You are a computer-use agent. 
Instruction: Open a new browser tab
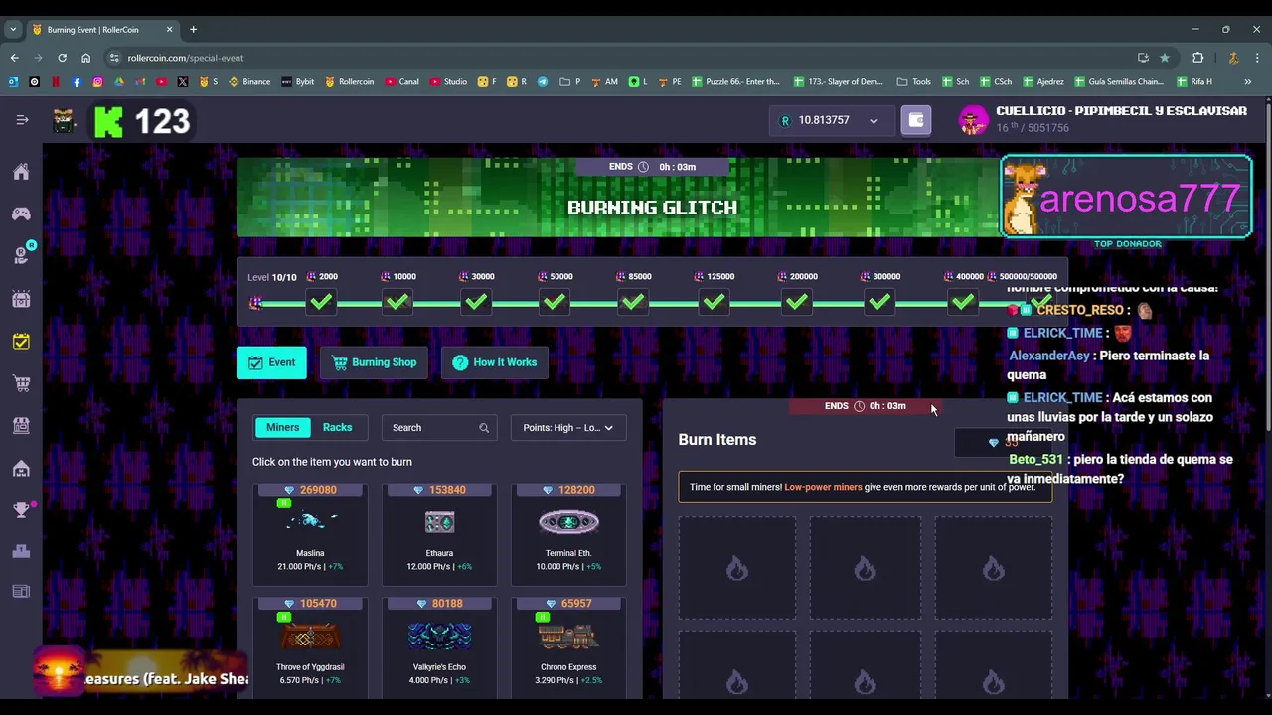tap(193, 30)
